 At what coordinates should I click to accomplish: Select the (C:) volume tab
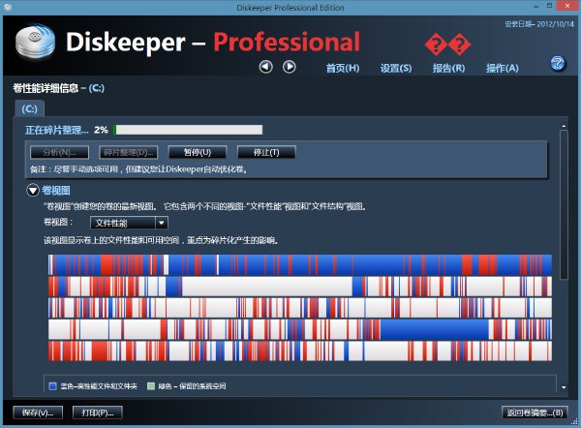29,109
